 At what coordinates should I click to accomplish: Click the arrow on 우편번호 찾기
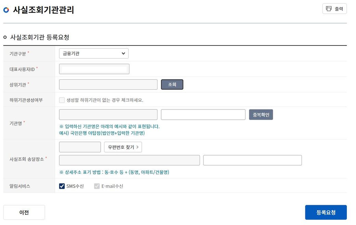tap(137, 147)
